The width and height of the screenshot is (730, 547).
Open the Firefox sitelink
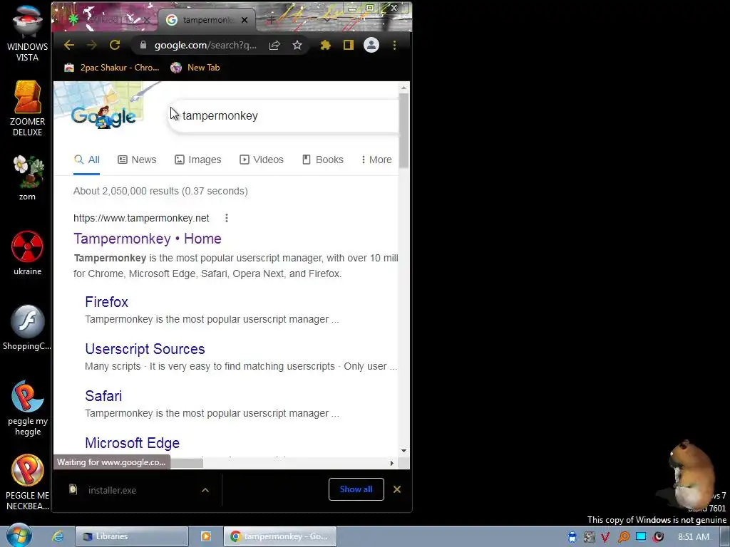(x=106, y=302)
